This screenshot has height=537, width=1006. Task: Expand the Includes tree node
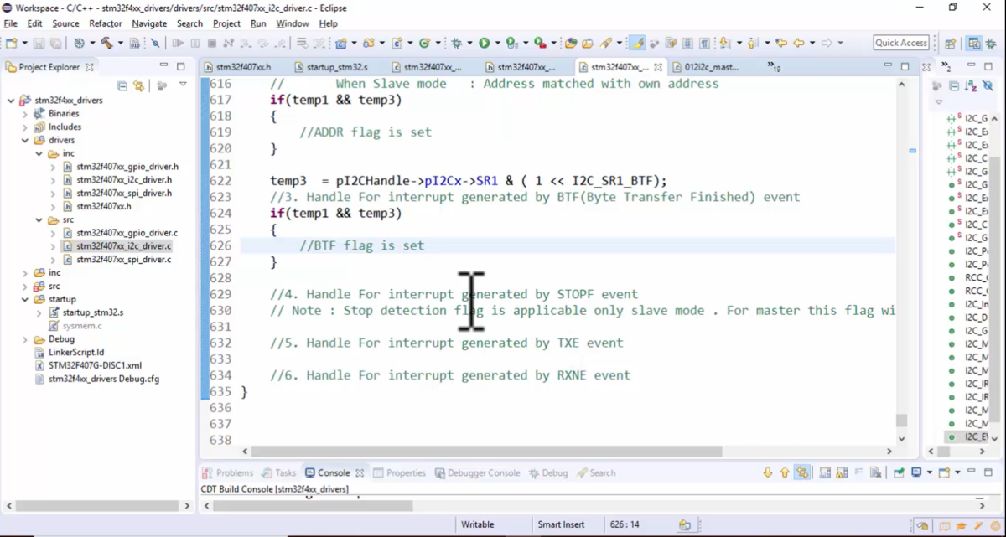pyautogui.click(x=25, y=127)
